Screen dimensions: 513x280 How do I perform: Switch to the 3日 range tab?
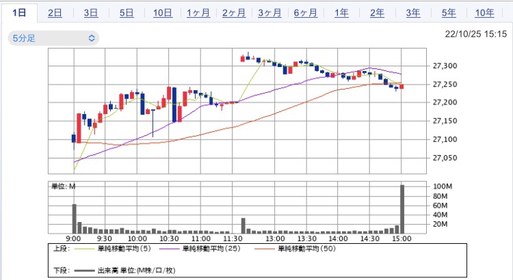(x=90, y=13)
